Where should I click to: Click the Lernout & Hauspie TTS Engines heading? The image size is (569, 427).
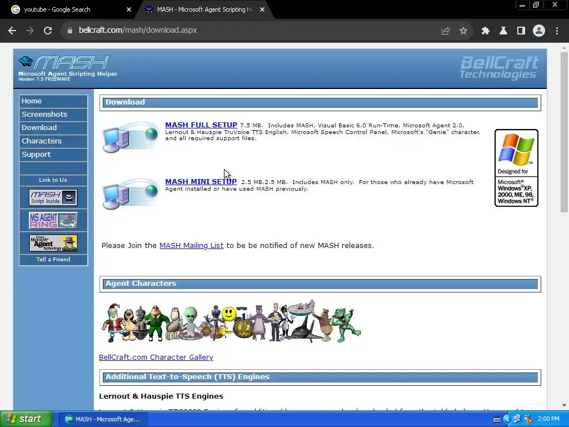click(161, 396)
